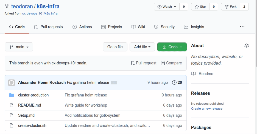The image size is (257, 134).
Task: Click the Pull request link in branch banner
Action: click(143, 63)
